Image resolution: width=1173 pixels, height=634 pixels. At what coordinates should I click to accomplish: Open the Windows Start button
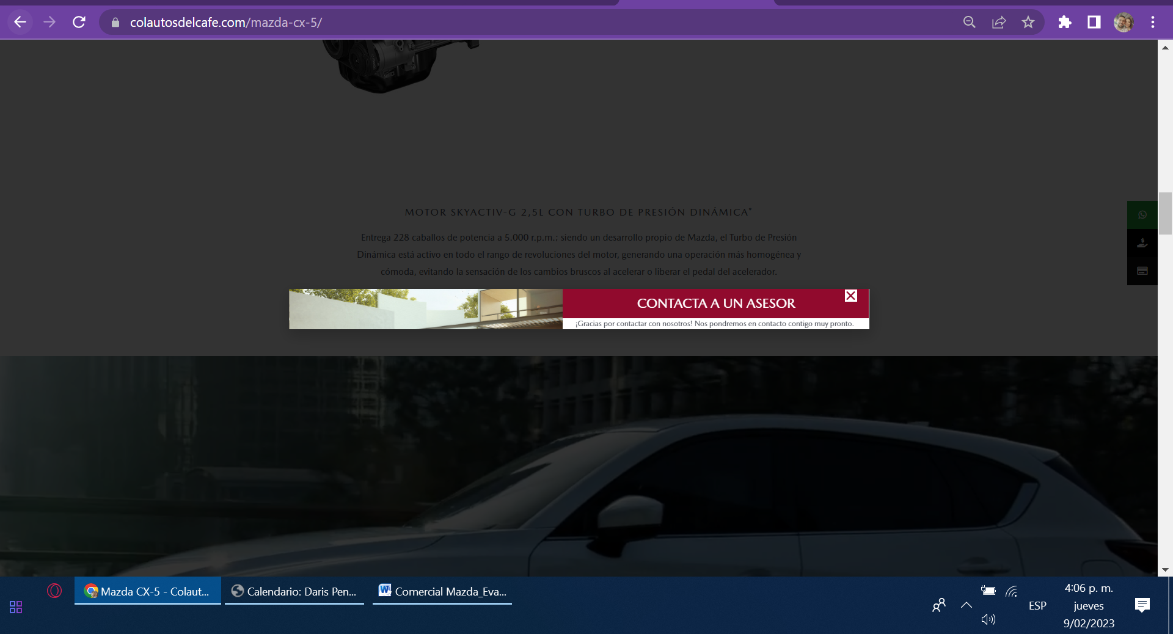(16, 607)
